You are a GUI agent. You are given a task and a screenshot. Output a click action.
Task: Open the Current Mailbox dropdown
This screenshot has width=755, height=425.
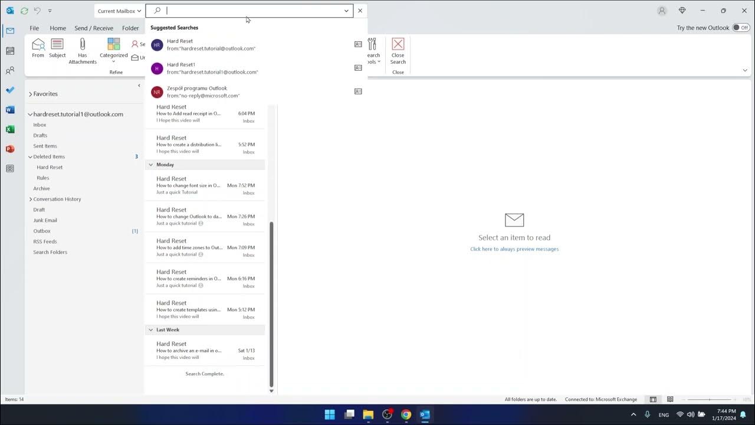click(118, 10)
